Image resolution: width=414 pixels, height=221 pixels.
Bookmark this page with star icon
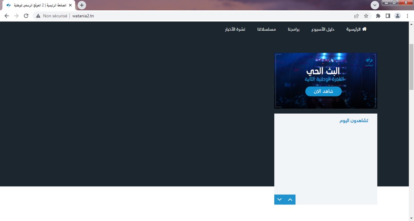pos(366,16)
